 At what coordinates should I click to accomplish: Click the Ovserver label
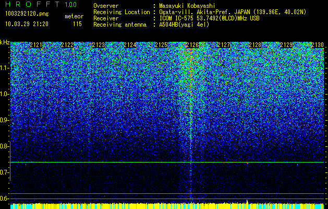pos(106,6)
